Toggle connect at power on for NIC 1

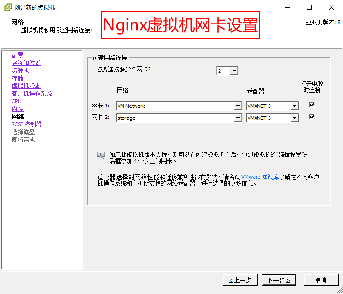[312, 105]
